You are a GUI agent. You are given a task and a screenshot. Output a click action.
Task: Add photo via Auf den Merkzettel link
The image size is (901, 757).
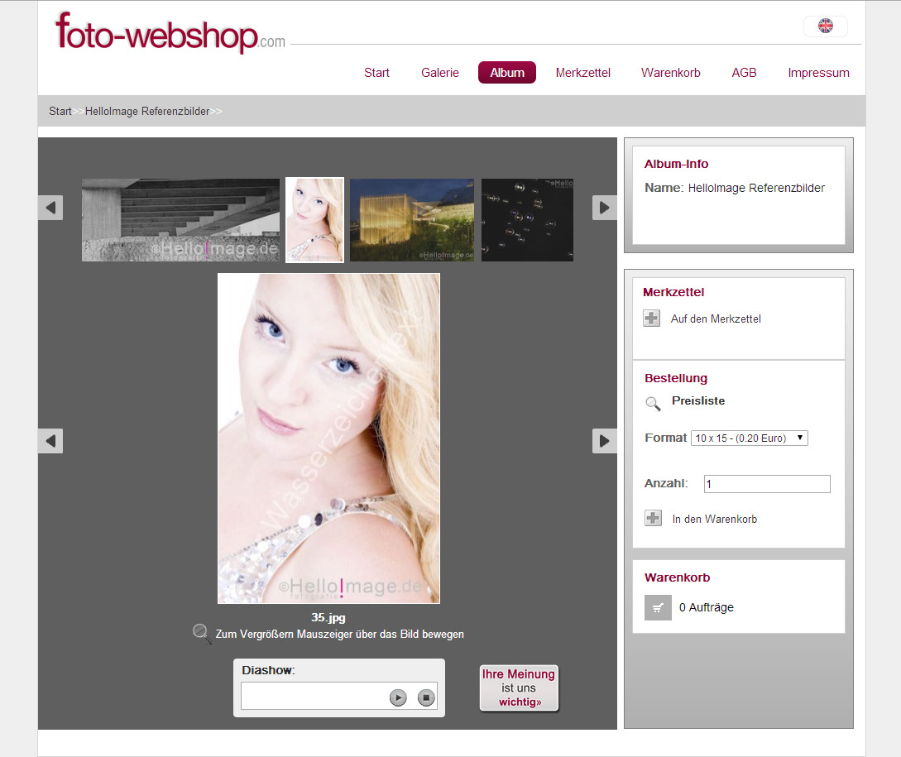point(716,319)
